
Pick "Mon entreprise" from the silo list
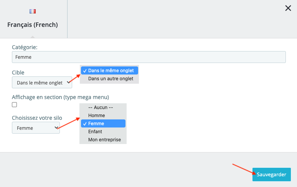[104, 140]
